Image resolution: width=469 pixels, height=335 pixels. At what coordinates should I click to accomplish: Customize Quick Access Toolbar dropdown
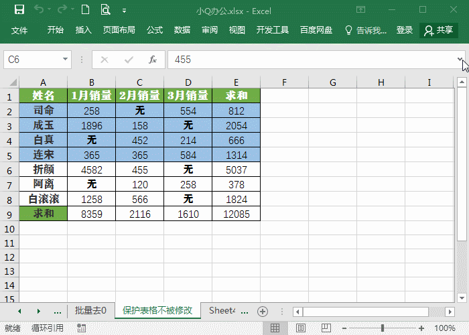[124, 11]
